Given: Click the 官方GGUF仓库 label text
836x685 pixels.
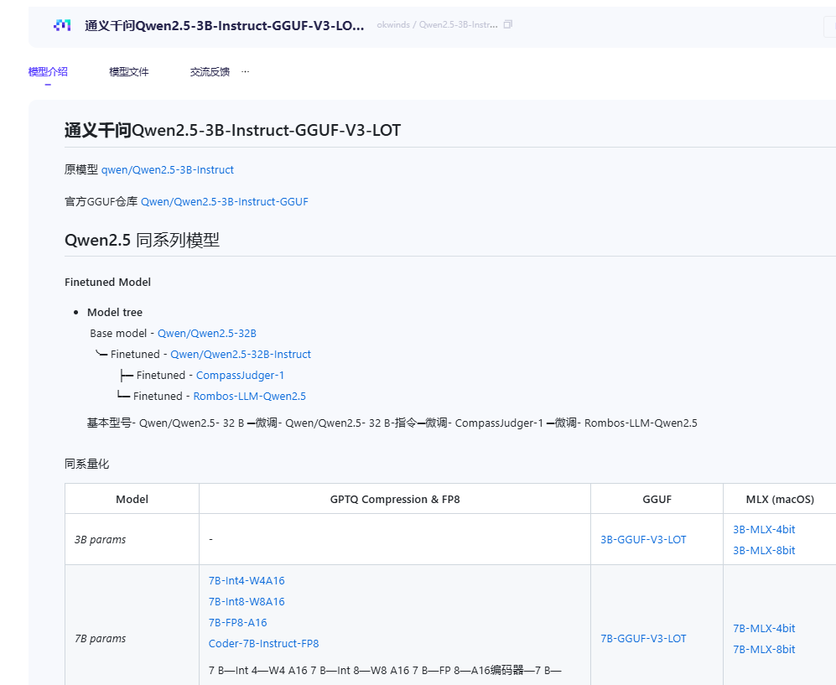Looking at the screenshot, I should tap(101, 201).
